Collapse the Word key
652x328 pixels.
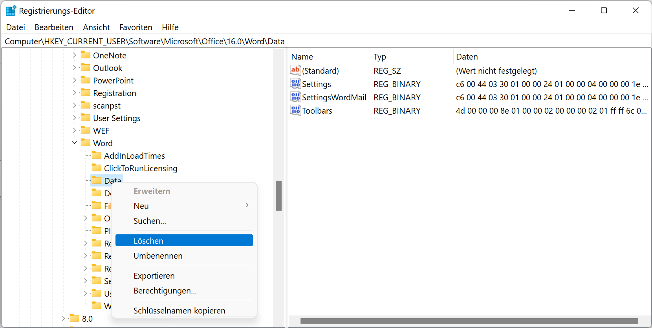[75, 143]
